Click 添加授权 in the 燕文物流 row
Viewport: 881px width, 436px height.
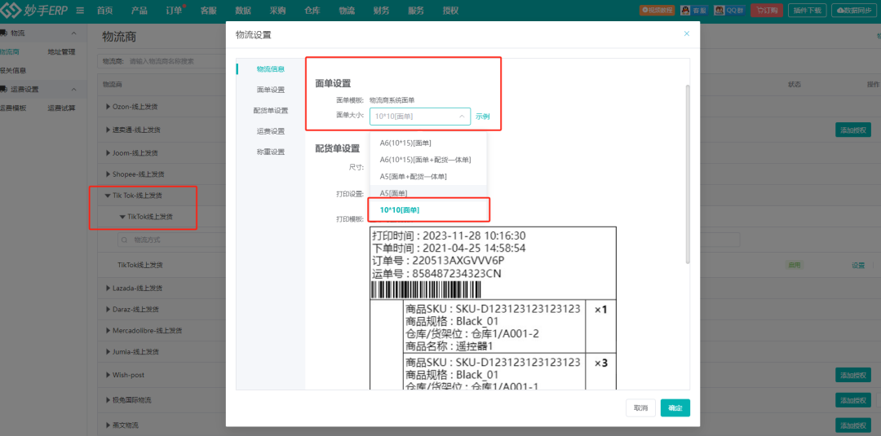(853, 425)
